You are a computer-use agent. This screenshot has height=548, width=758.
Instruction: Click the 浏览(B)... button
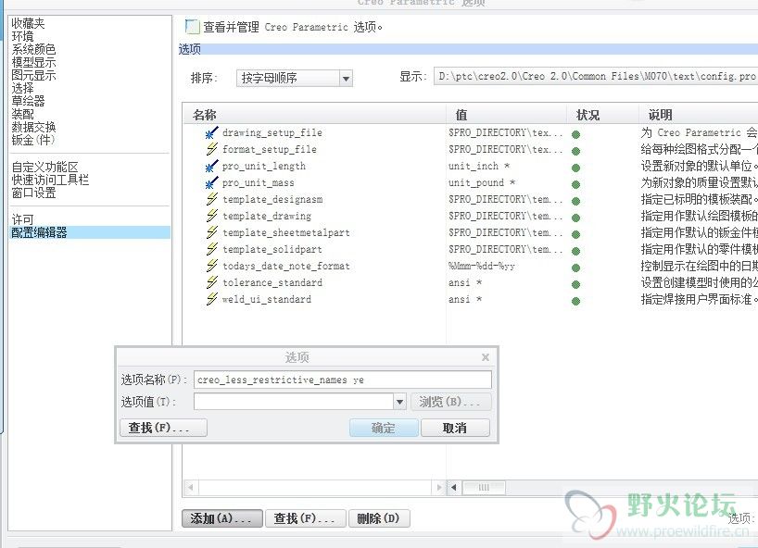click(x=451, y=402)
